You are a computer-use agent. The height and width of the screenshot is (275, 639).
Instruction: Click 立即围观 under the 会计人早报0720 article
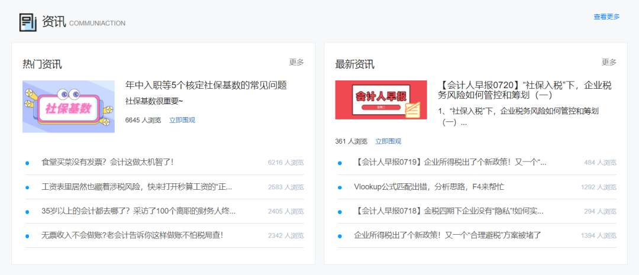(x=388, y=141)
